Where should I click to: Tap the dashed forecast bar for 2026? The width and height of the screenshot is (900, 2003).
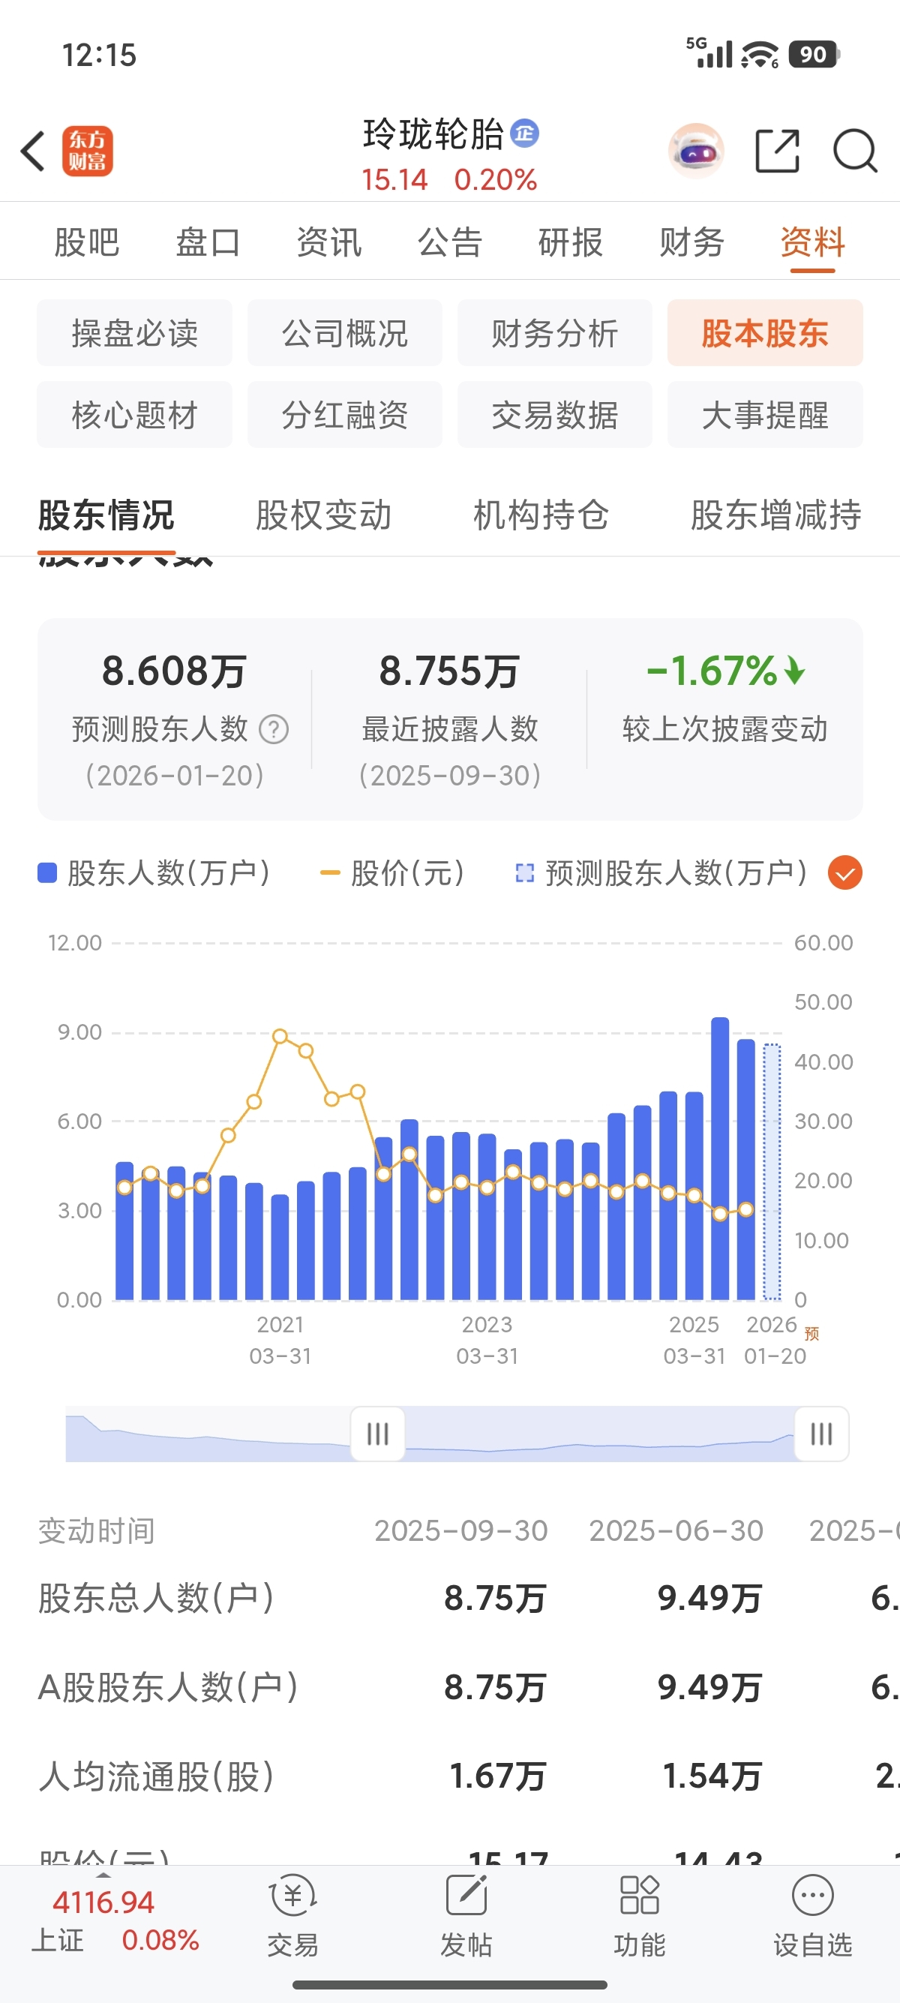tap(772, 1172)
